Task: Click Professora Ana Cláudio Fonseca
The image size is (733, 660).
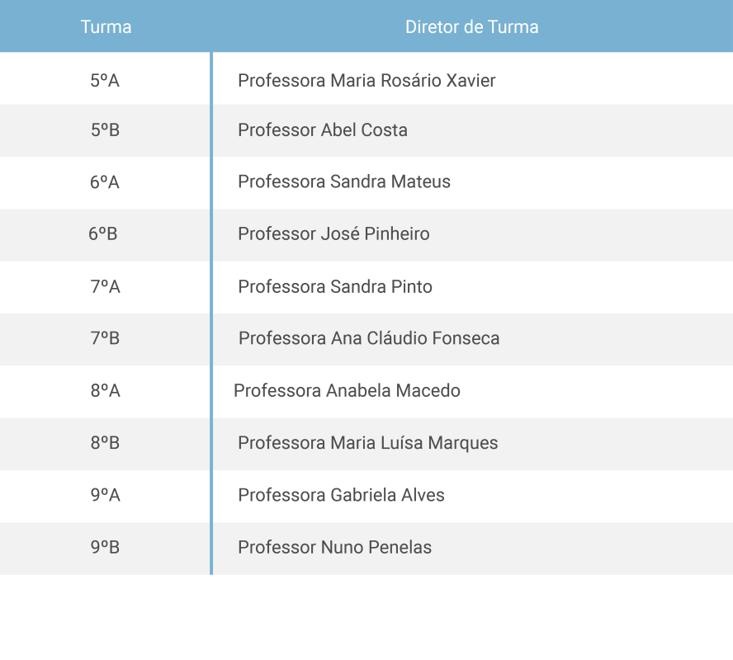Action: pos(369,338)
